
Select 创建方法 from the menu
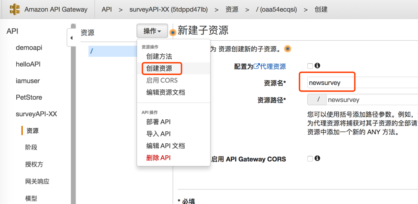click(x=159, y=56)
